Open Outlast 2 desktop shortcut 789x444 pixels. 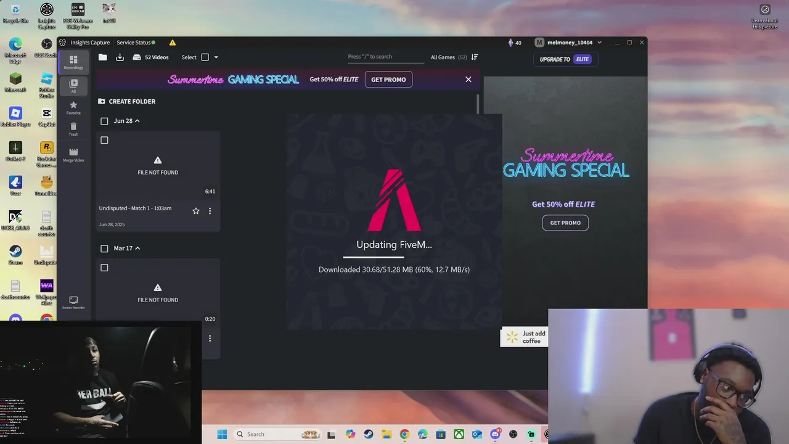point(15,150)
